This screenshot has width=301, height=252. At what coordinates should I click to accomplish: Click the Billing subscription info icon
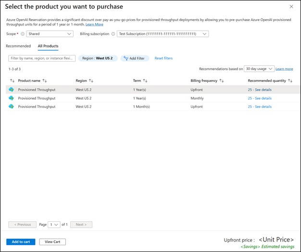pyautogui.click(x=113, y=34)
